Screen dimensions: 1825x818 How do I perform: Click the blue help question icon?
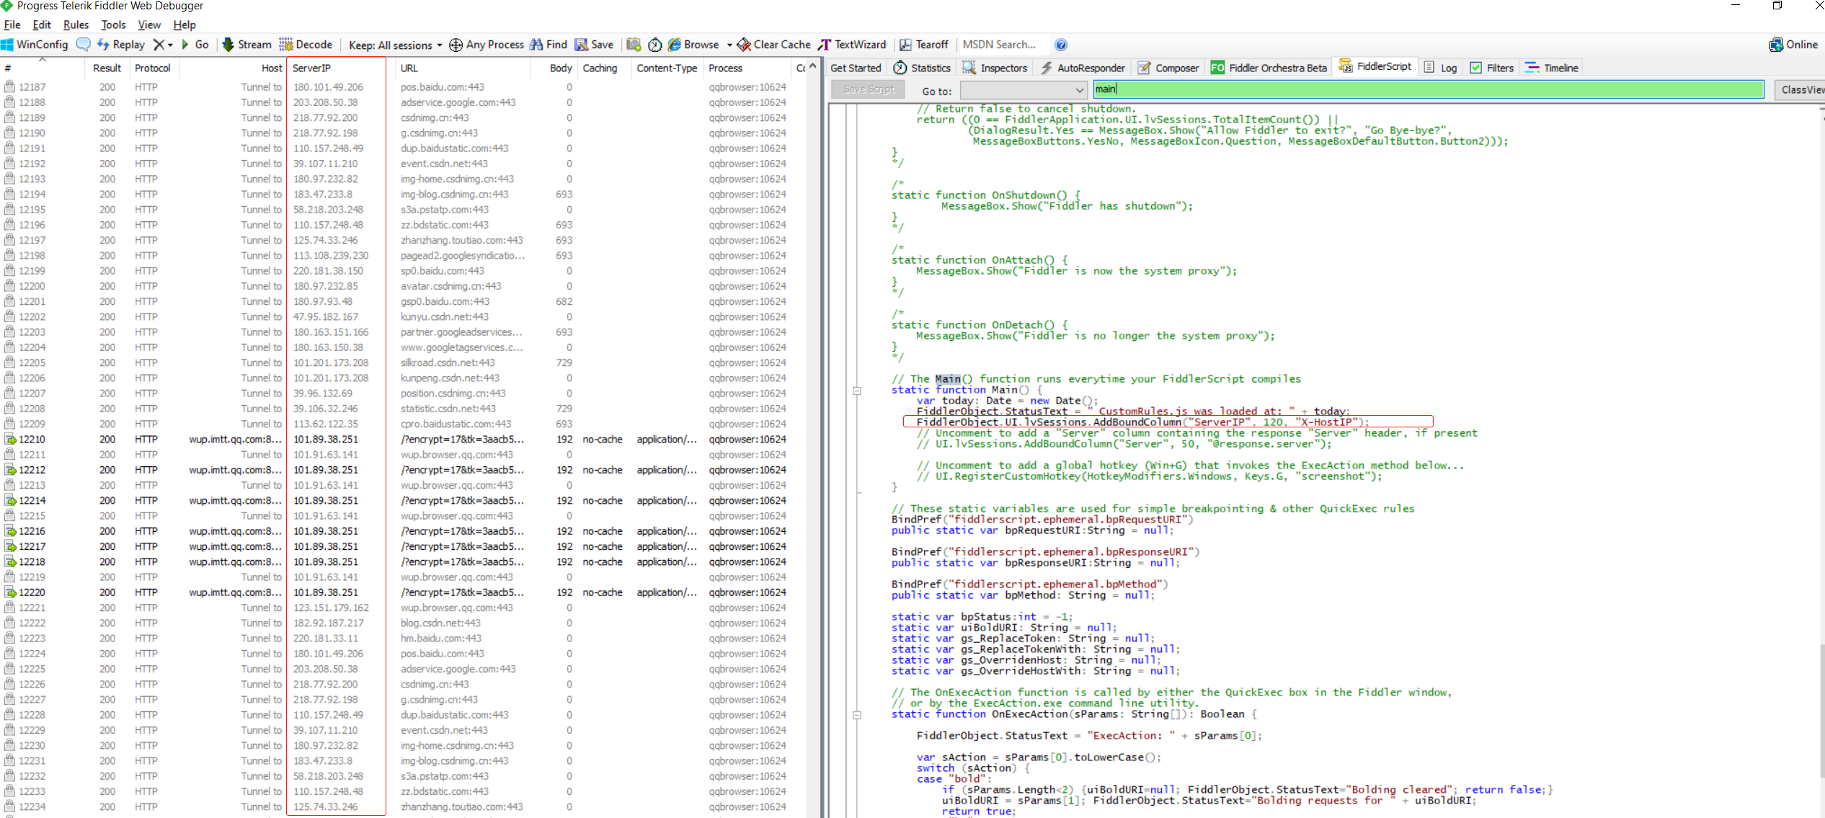coord(1060,45)
